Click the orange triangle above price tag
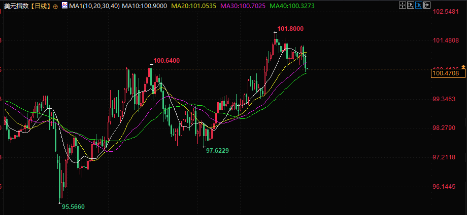Image resolution: width=467 pixels, height=215 pixels. point(463,66)
